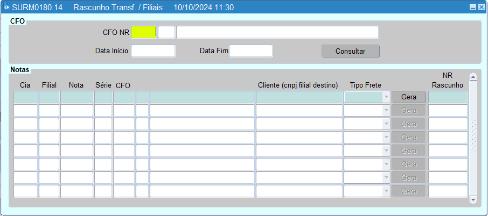Expand Tipo Frete dropdown in first row

click(x=386, y=97)
